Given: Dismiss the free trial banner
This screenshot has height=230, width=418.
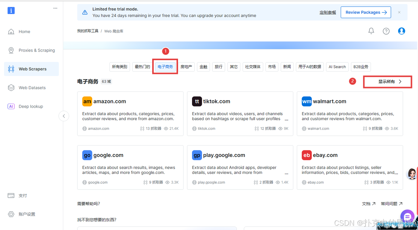Looking at the screenshot, I should [x=399, y=12].
